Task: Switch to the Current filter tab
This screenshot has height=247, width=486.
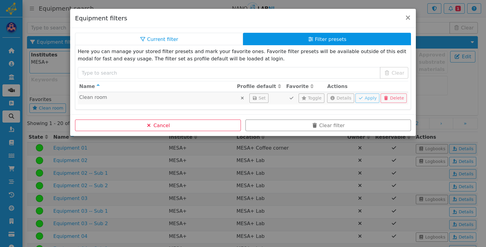Action: tap(159, 39)
